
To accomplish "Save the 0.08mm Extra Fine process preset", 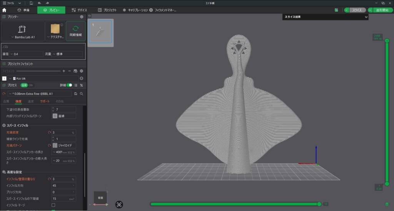I will pos(76,94).
